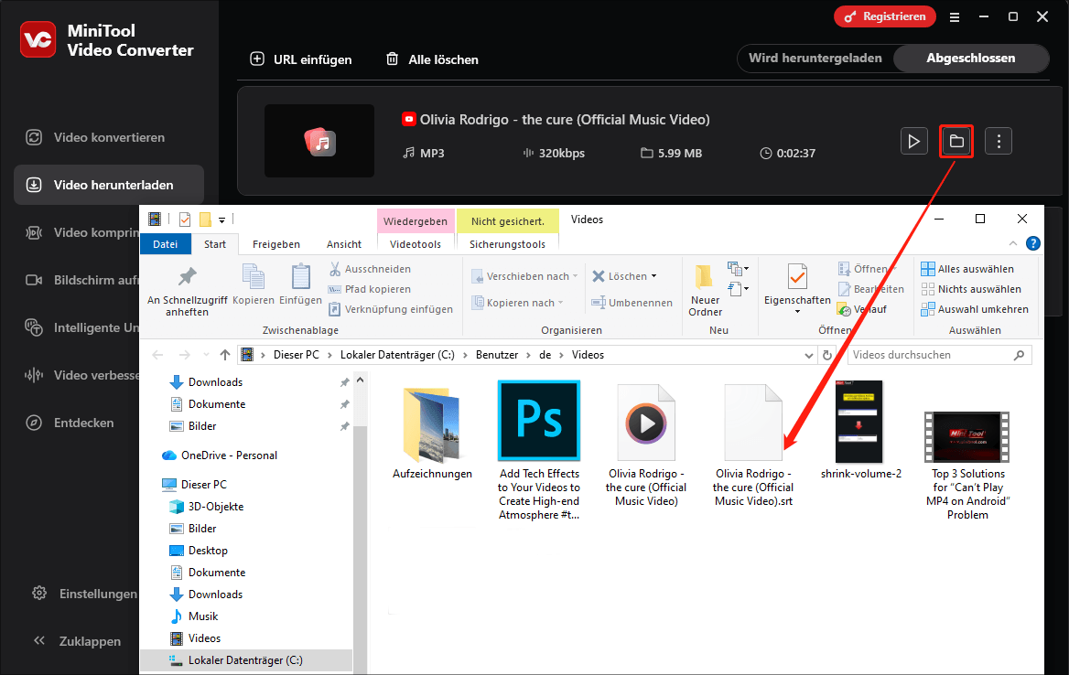Create a Neuer Ordner
Screen dimensions: 1069x675
coord(705,291)
